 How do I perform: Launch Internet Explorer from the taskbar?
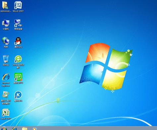[x=15, y=129]
